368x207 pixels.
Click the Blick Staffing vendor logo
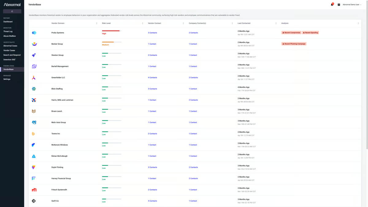[x=34, y=89]
